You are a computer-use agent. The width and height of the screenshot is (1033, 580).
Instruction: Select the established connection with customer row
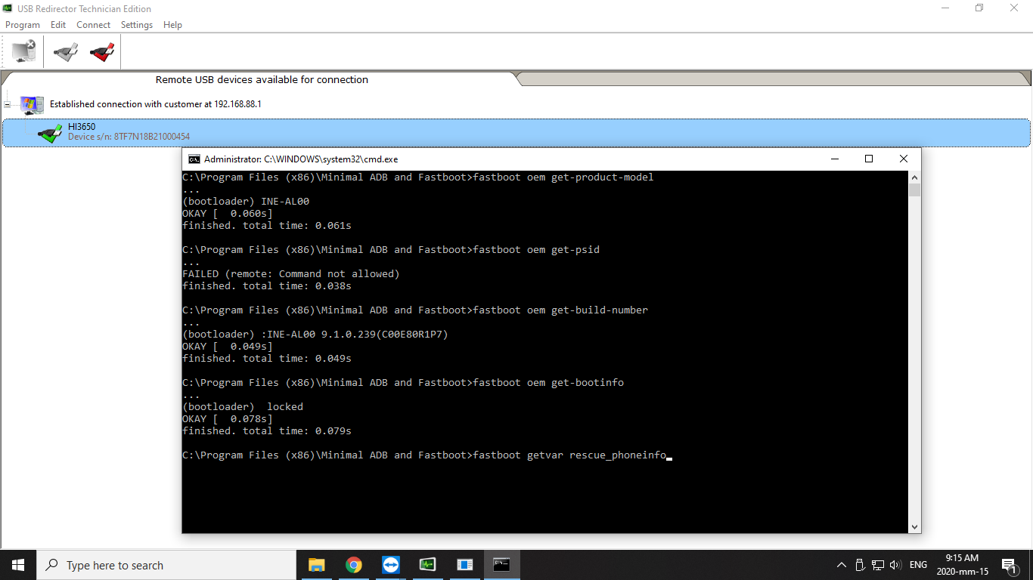tap(155, 104)
